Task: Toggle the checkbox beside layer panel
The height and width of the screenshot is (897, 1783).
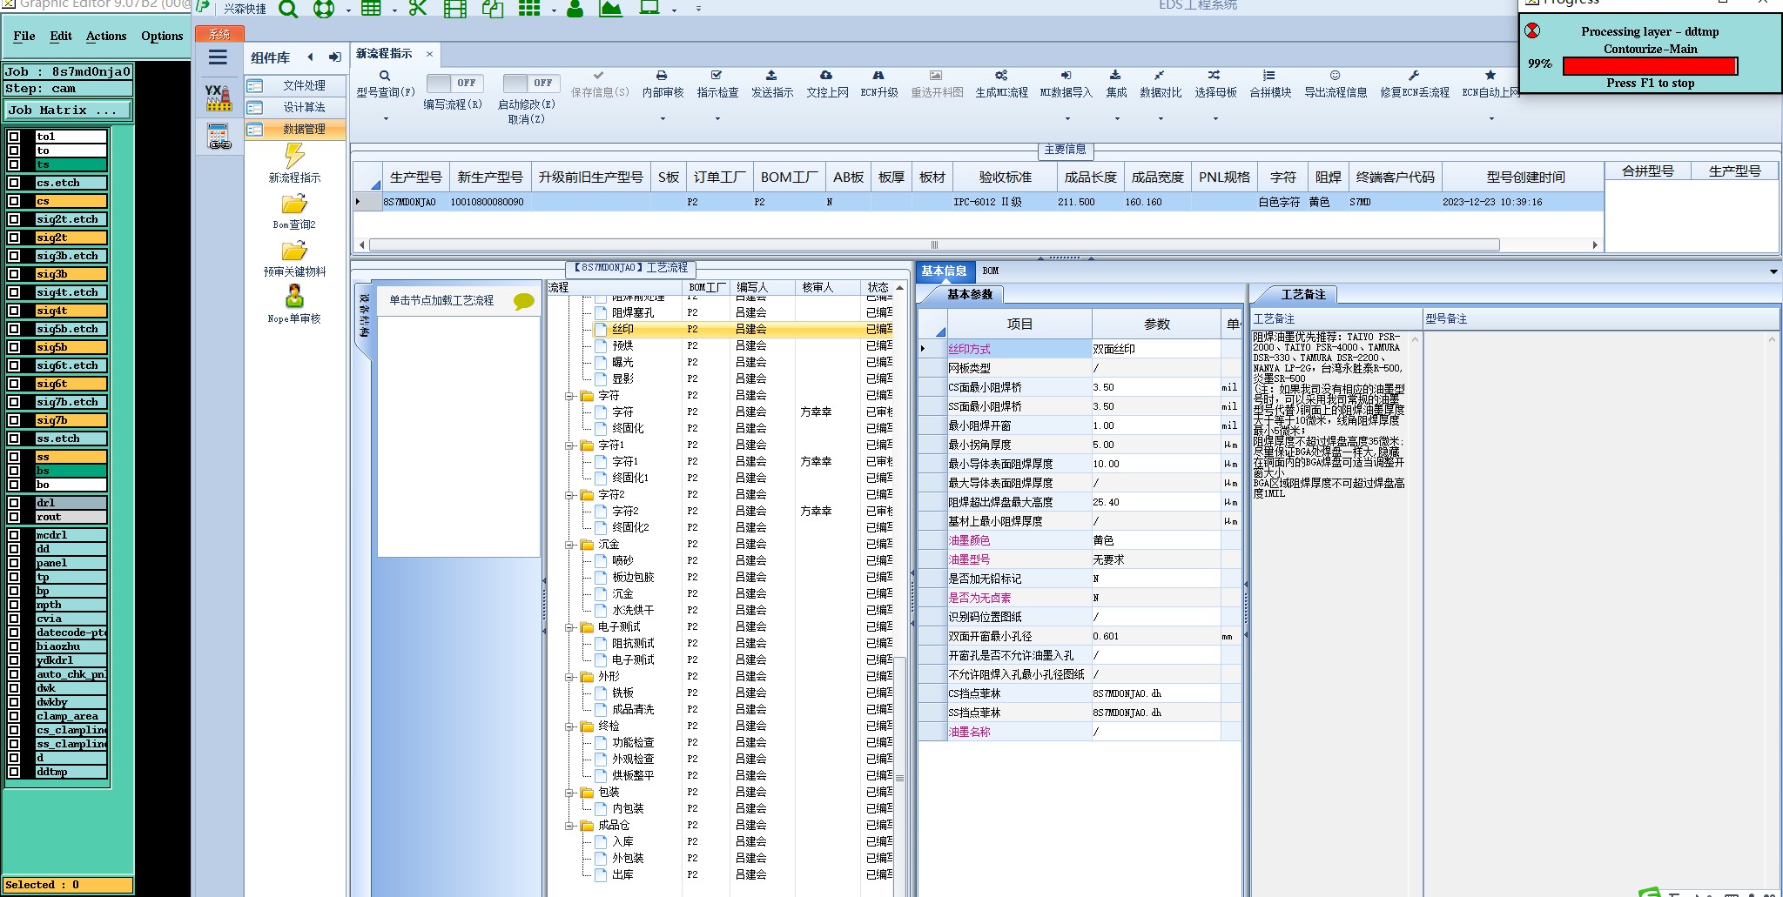Action: click(14, 563)
